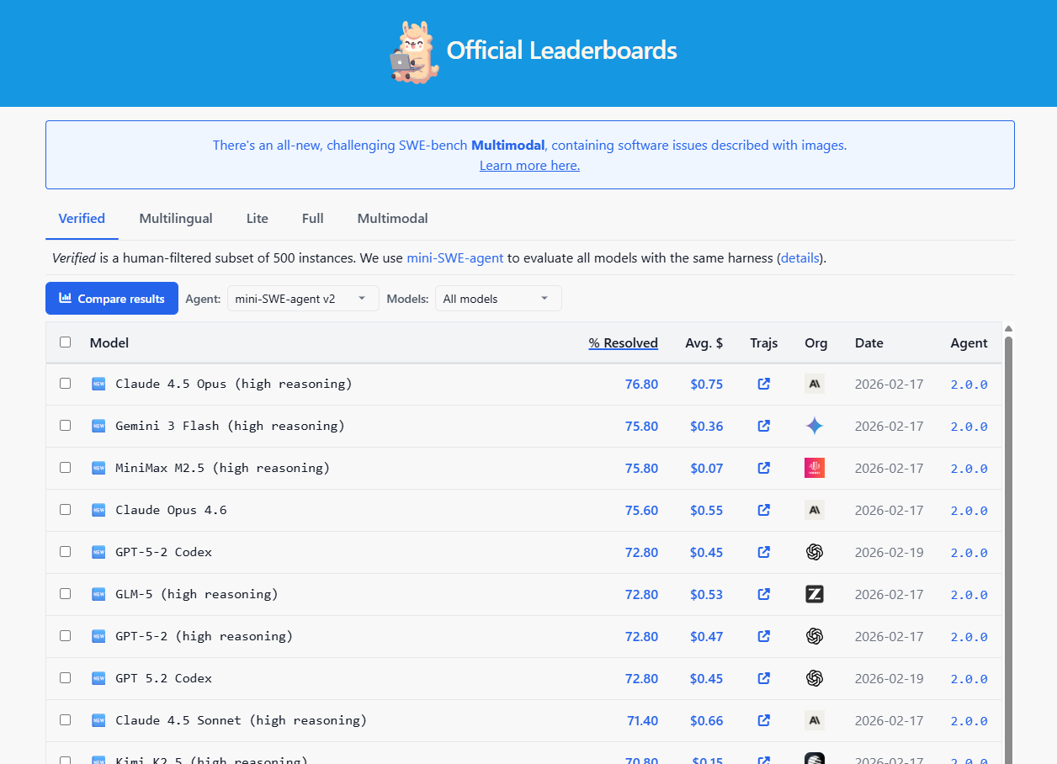The height and width of the screenshot is (764, 1057).
Task: Check the Gemini 3 Flash row checkbox
Action: [66, 426]
